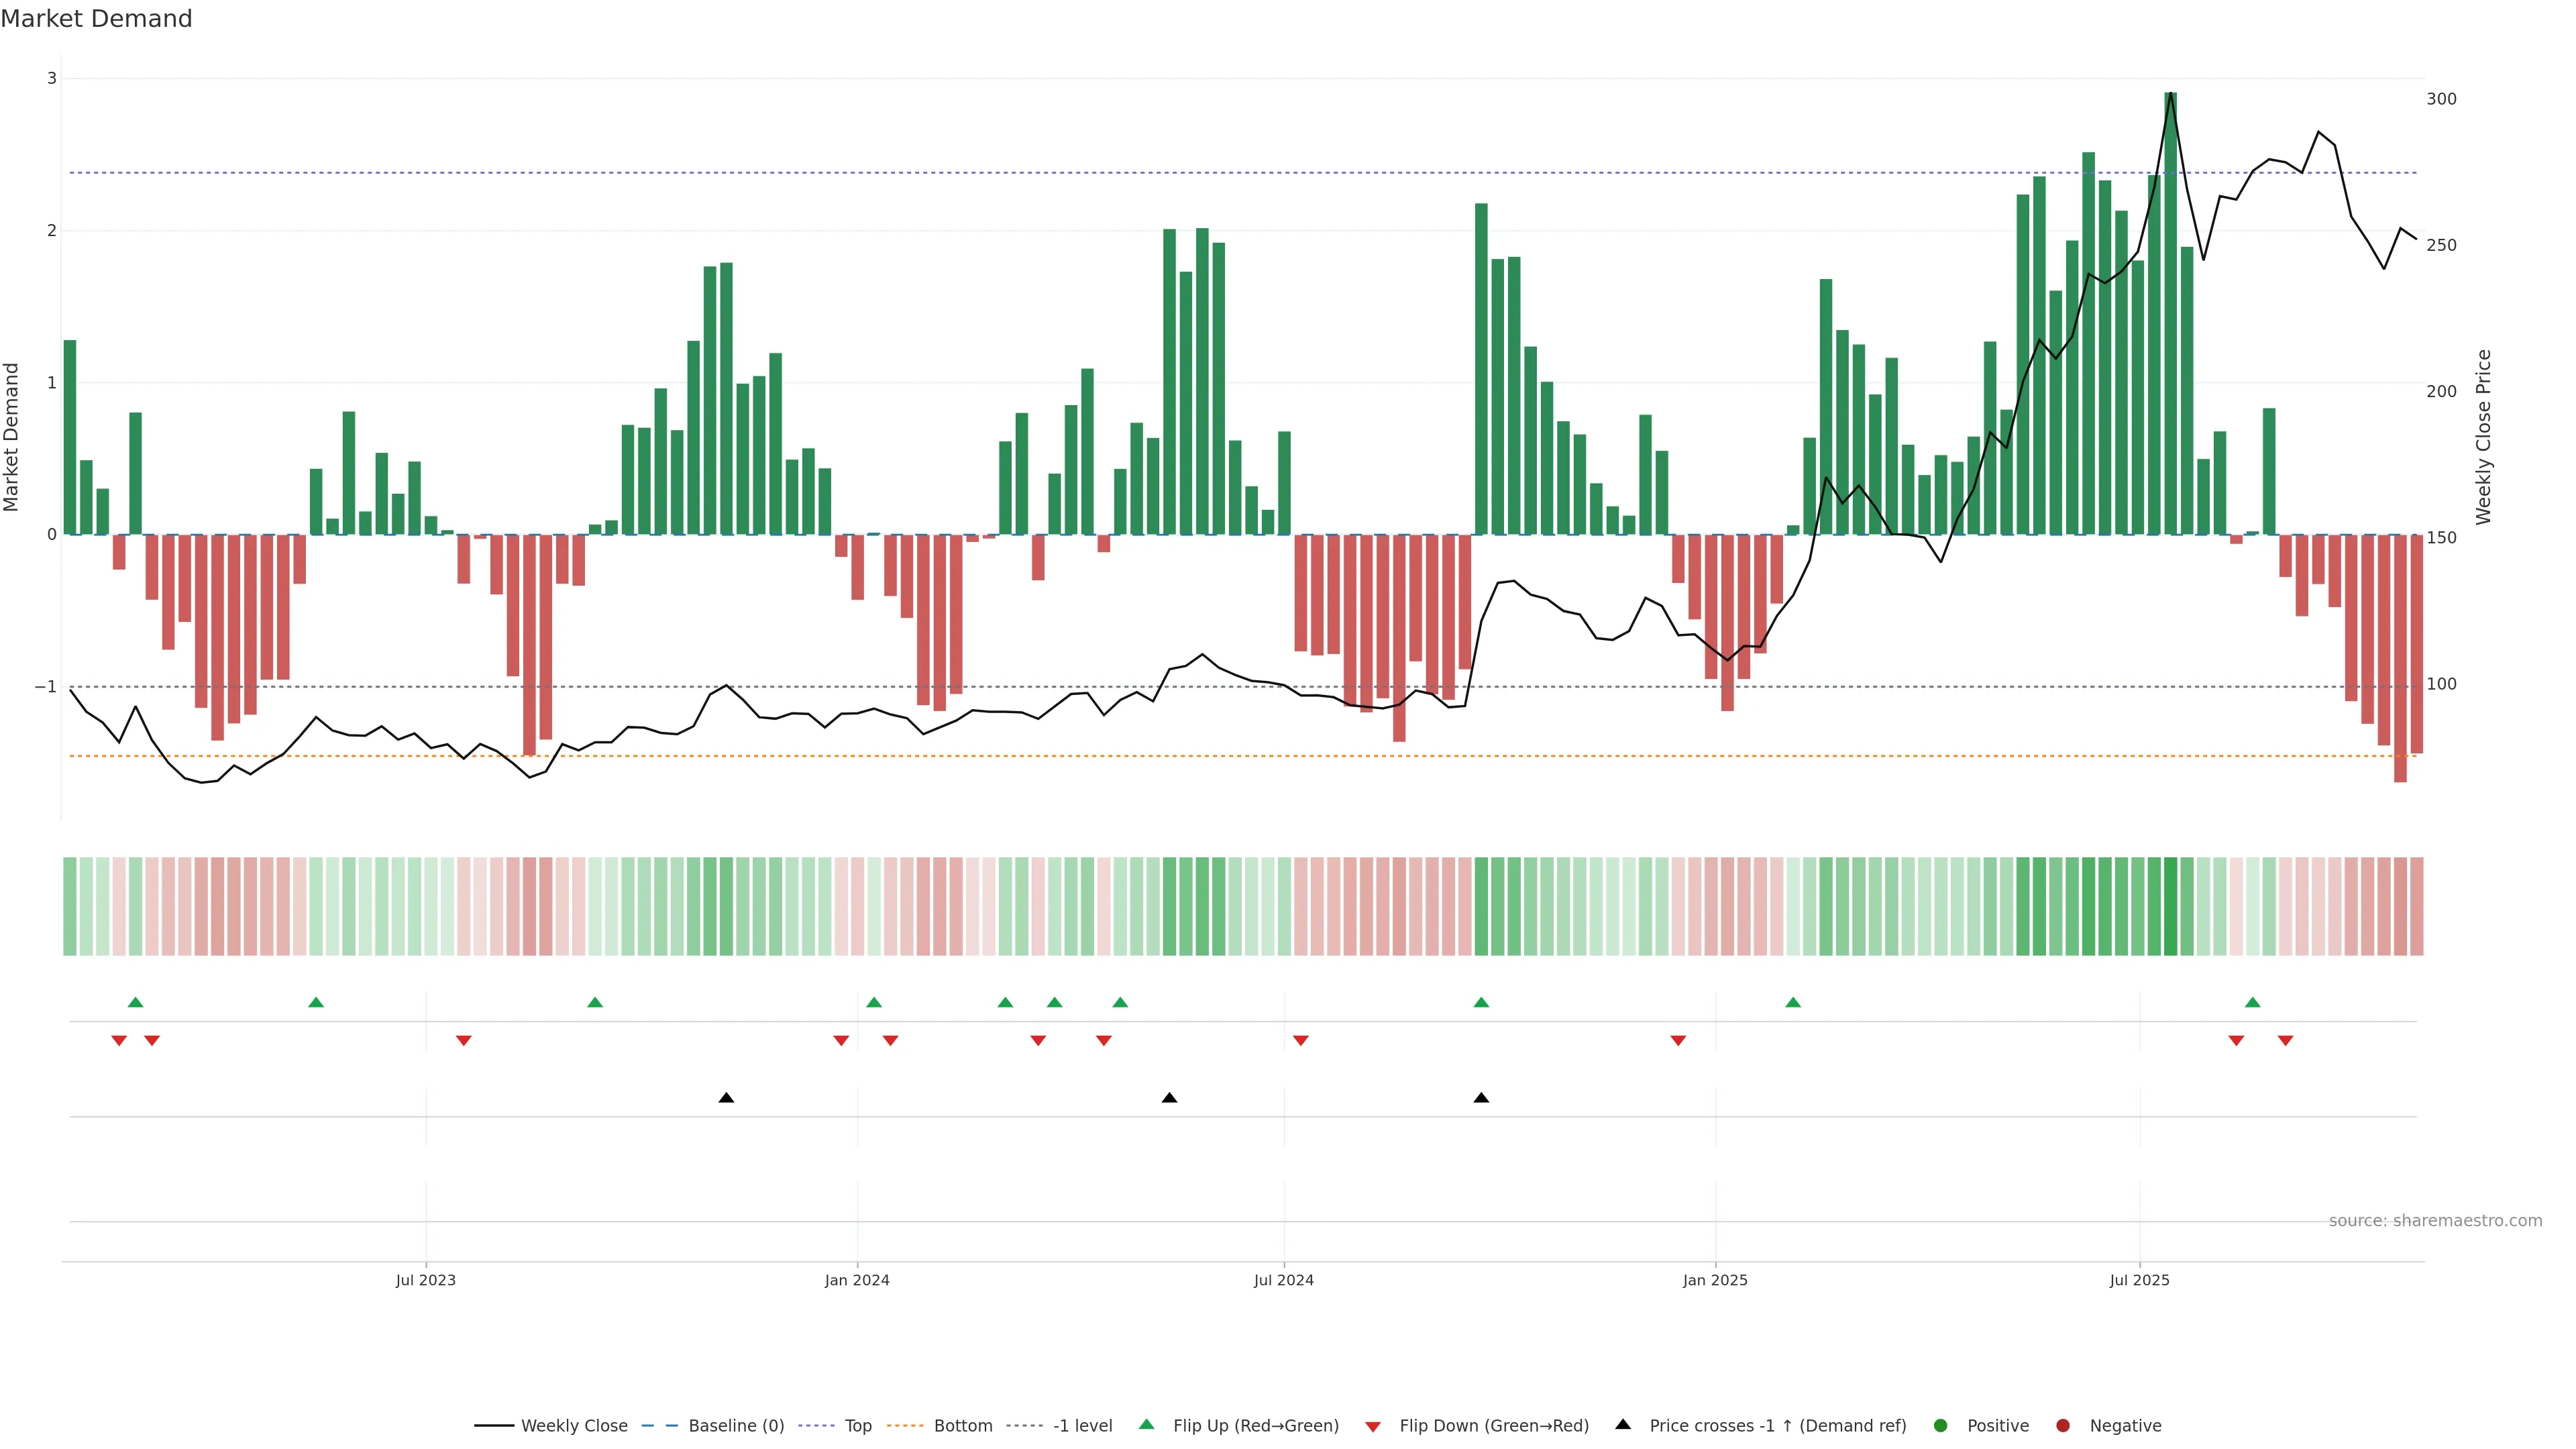The height and width of the screenshot is (1449, 2576).
Task: Hide the Top dotted line legend item
Action: pyautogui.click(x=857, y=1426)
